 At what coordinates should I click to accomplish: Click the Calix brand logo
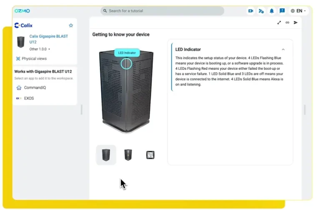(23, 25)
